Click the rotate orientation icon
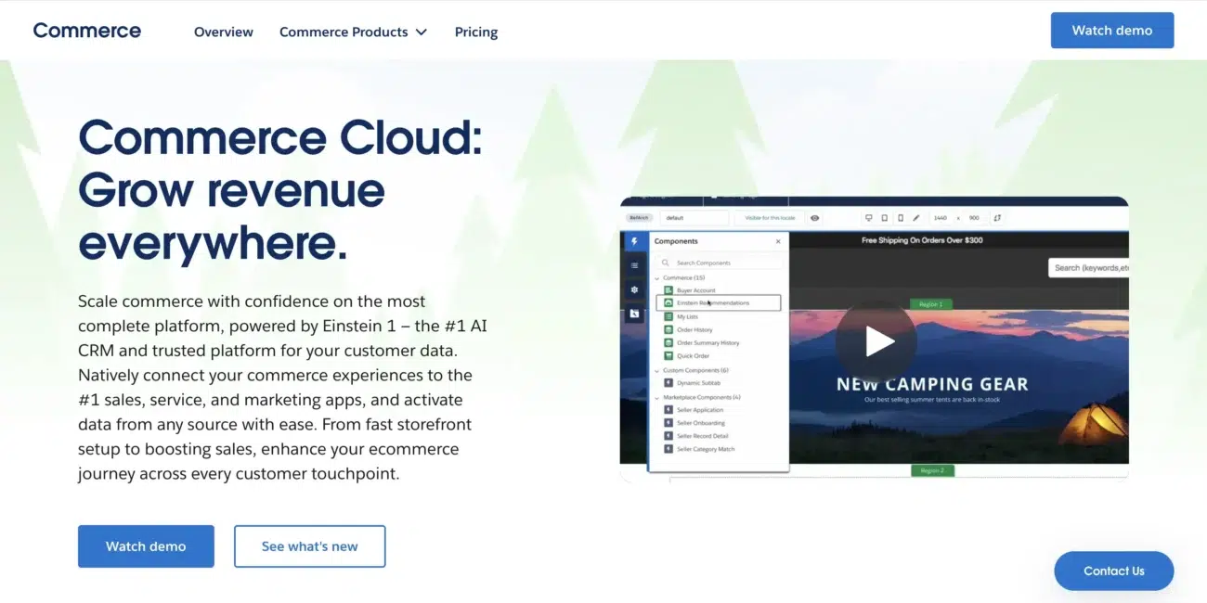Image resolution: width=1207 pixels, height=603 pixels. point(998,217)
